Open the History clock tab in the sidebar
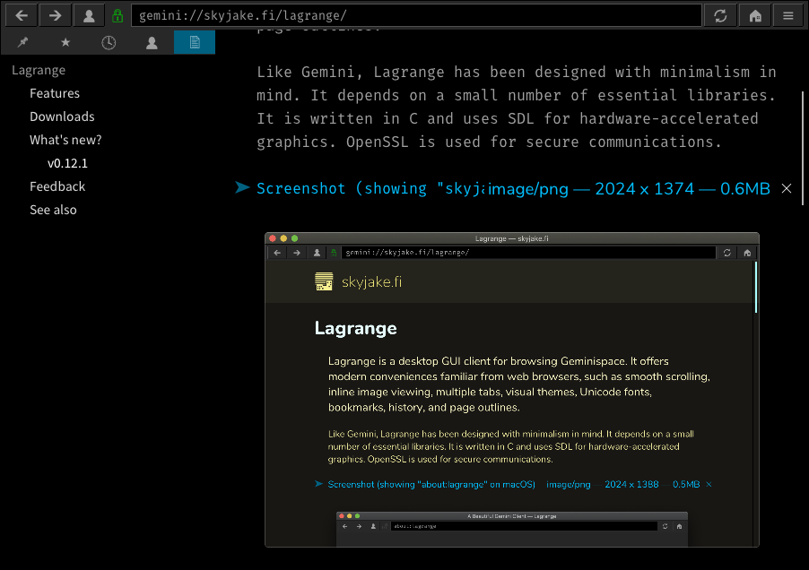Viewport: 809px width, 570px height. click(x=109, y=42)
